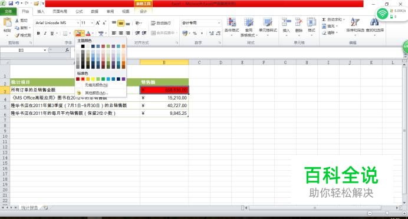Click the Find and Select binoculars icon

pyautogui.click(x=374, y=22)
